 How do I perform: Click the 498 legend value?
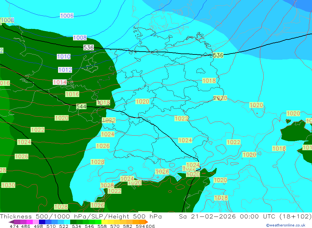[x=38, y=226]
